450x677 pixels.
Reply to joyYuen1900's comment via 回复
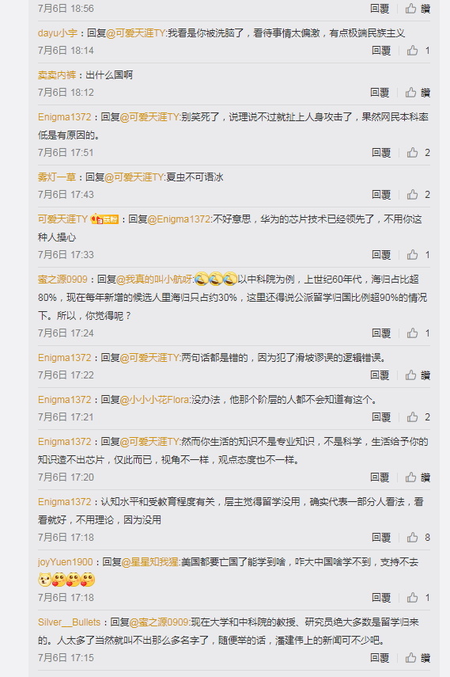click(x=381, y=598)
